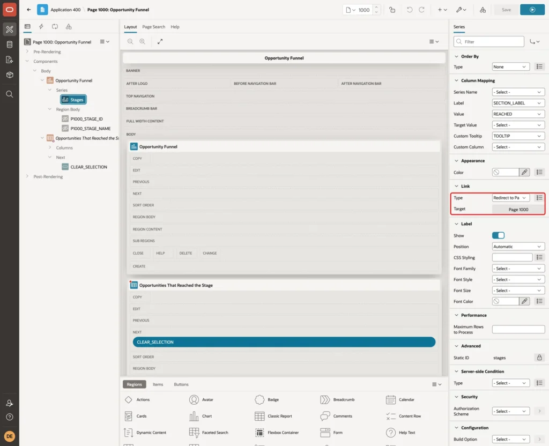Switch to Dynamic Actions lightning tab
Screen dimensions: 549x446
pyautogui.click(x=41, y=27)
